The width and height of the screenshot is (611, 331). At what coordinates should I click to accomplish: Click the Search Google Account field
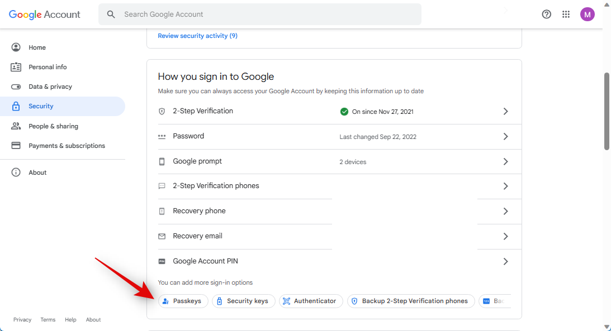[x=260, y=15]
